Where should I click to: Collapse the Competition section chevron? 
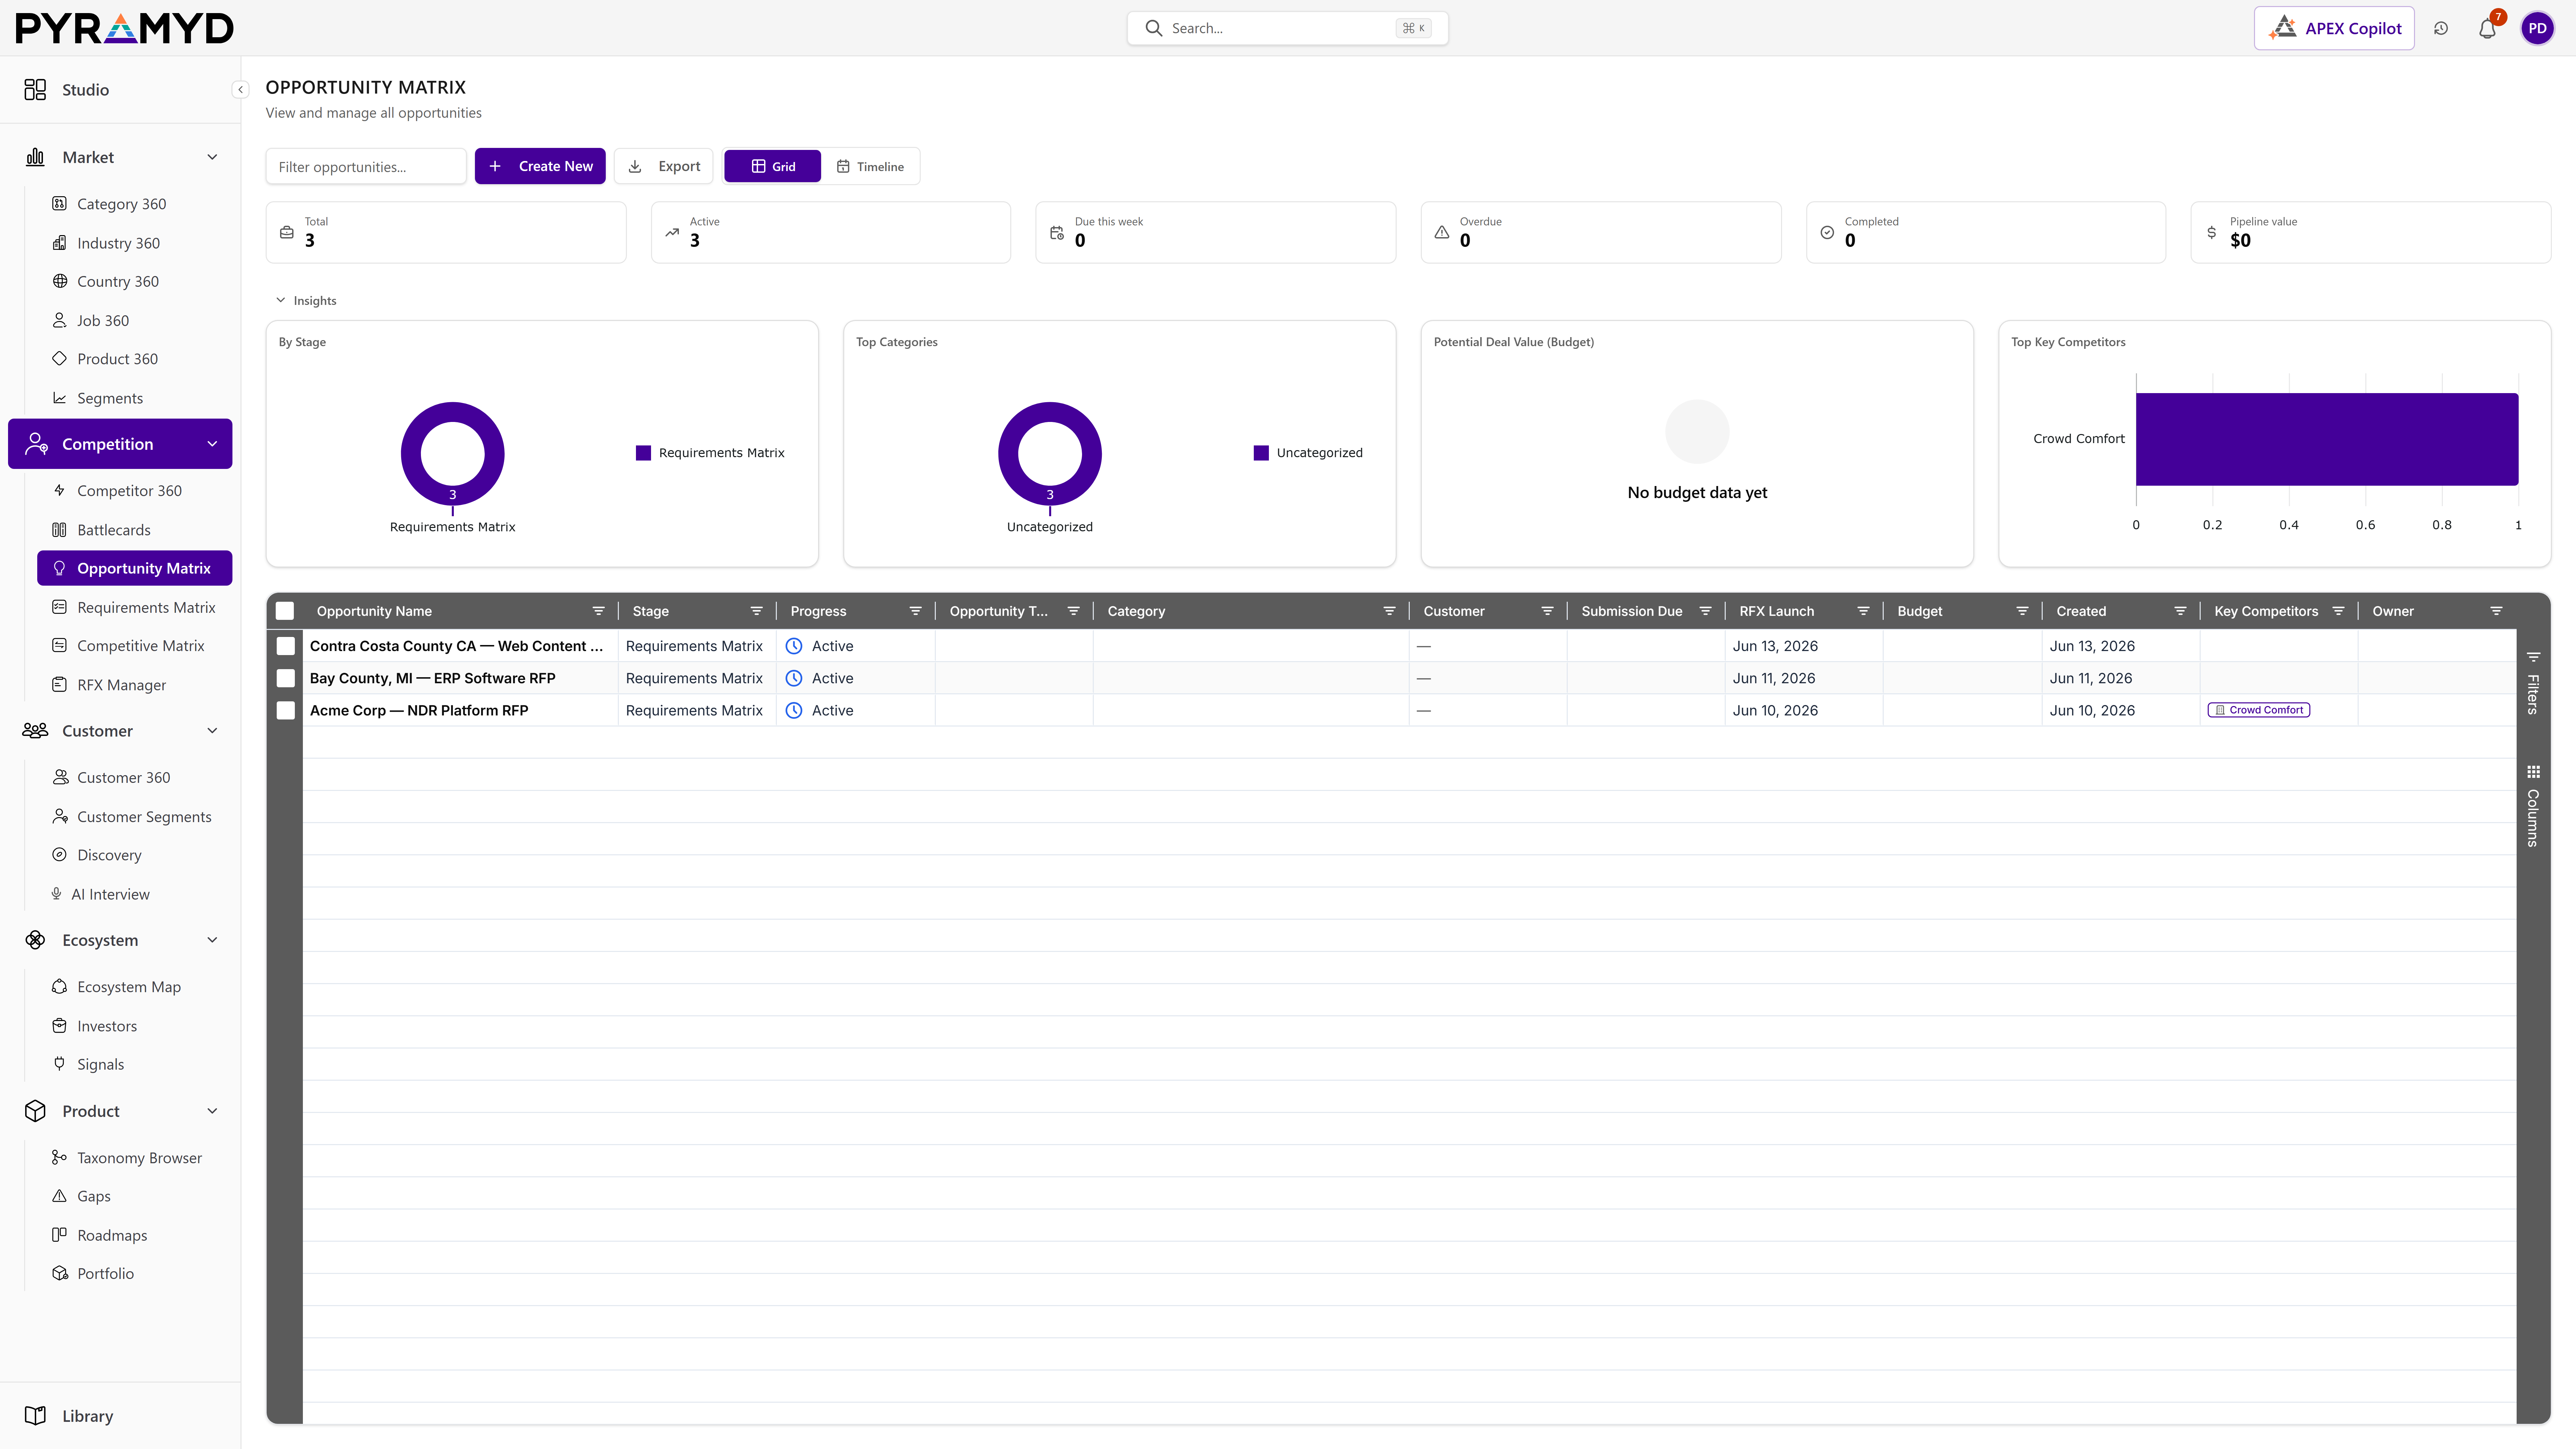[x=212, y=444]
